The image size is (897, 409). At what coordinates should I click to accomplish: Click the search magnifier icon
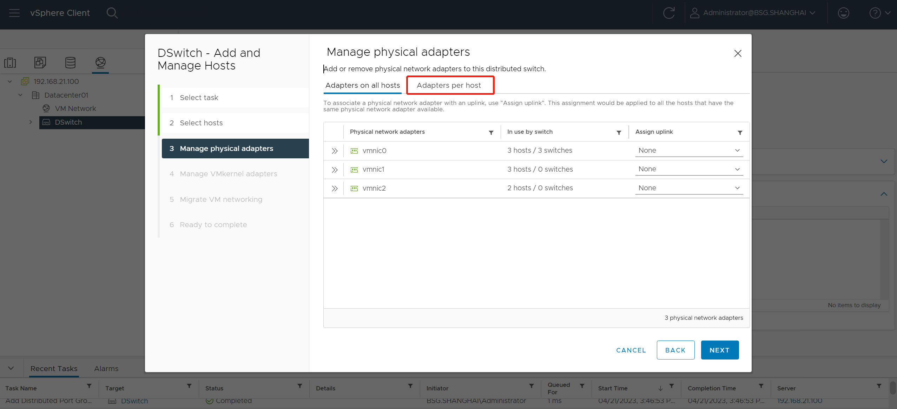pos(112,13)
